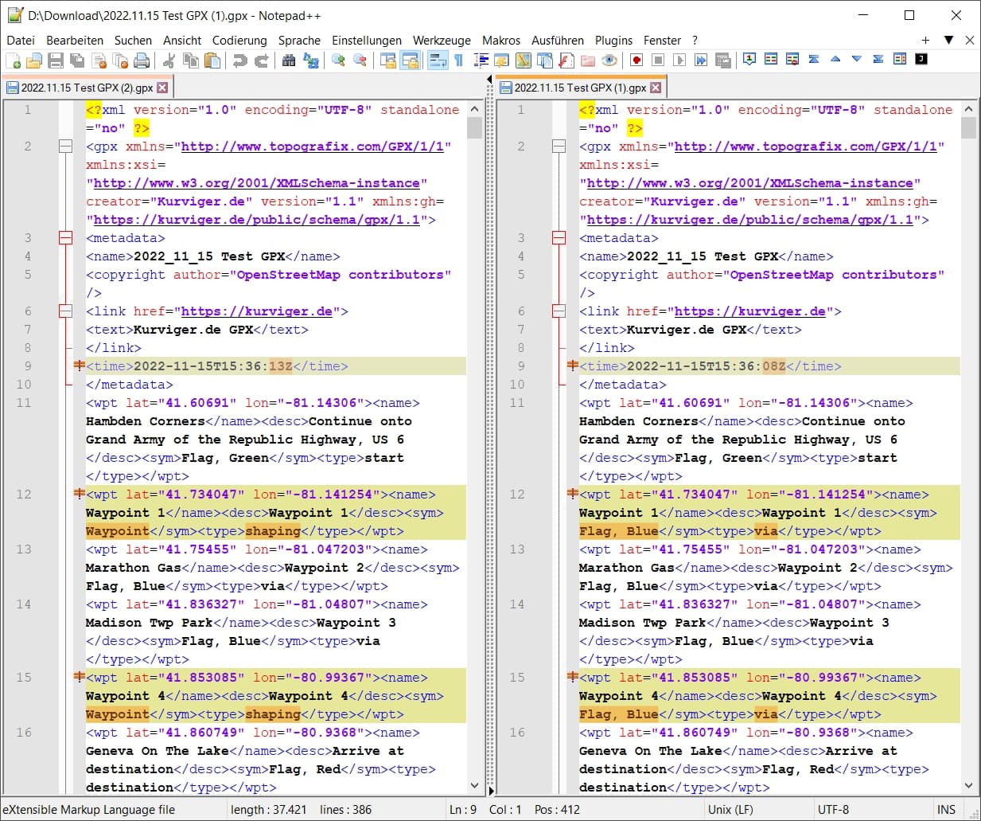Create a new file with the toolbar icon
Screen dimensions: 981x821
tap(13, 61)
